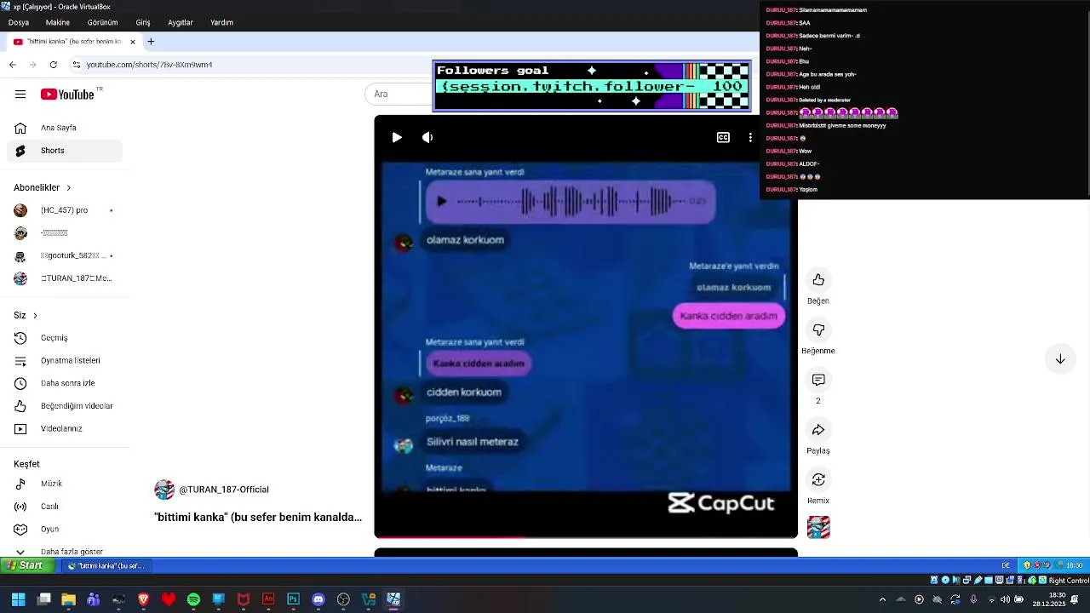Expand Daha fazla göster in Keşfet
The image size is (1090, 613).
(x=65, y=552)
